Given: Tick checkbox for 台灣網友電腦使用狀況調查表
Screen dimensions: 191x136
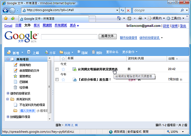Looking at the screenshot, I should point(57,69).
